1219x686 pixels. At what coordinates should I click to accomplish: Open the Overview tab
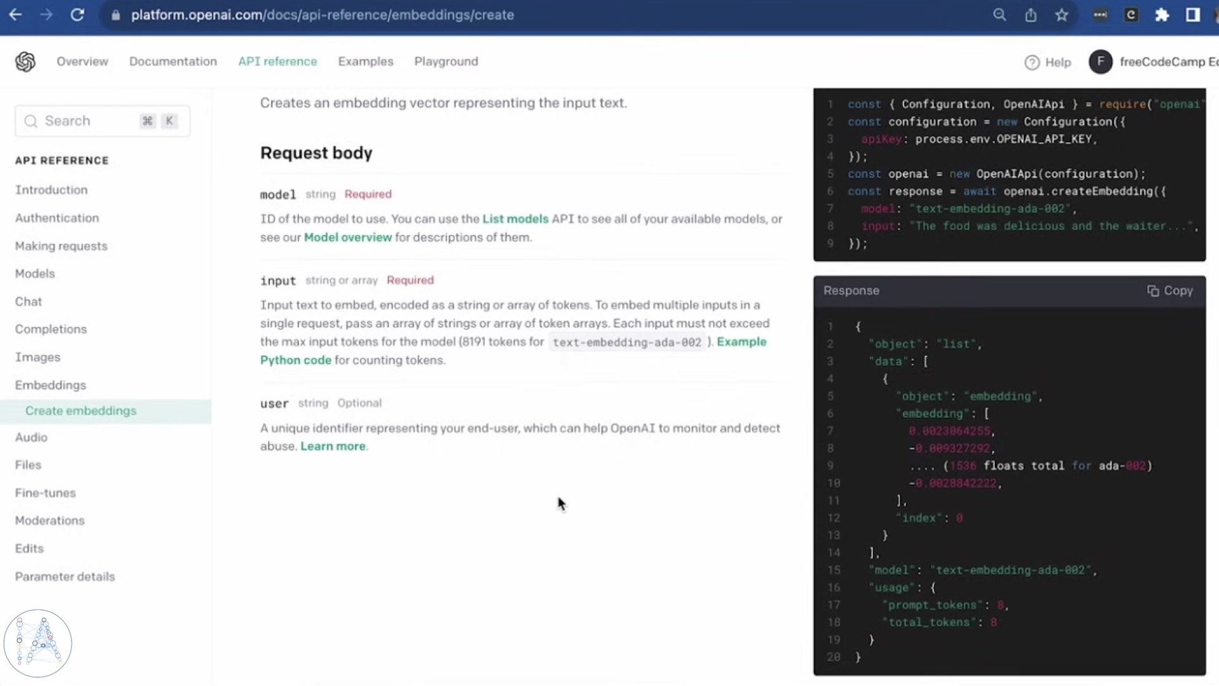pos(83,62)
